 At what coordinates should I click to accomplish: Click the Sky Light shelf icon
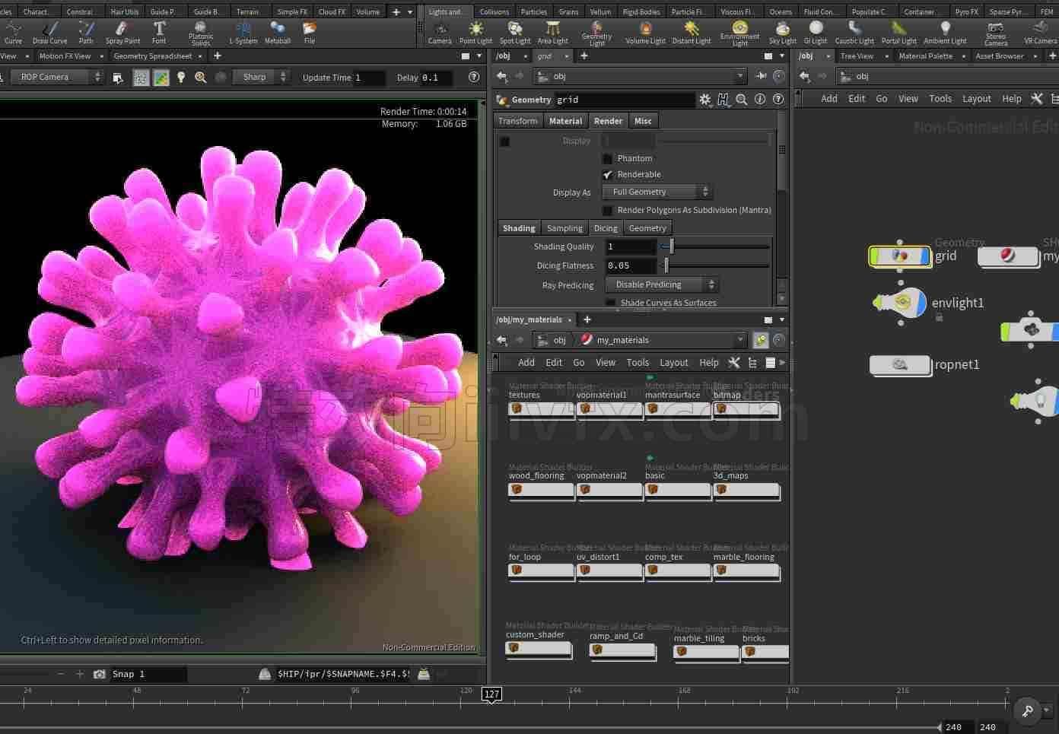pyautogui.click(x=782, y=32)
